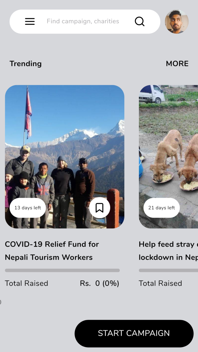Open the Help feed stray campaign title
This screenshot has height=352, width=198.
[169, 251]
